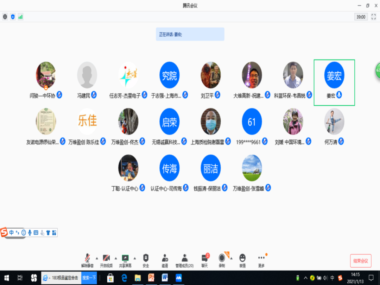Open volume control in system tray
This screenshot has width=380, height=285.
(325, 278)
